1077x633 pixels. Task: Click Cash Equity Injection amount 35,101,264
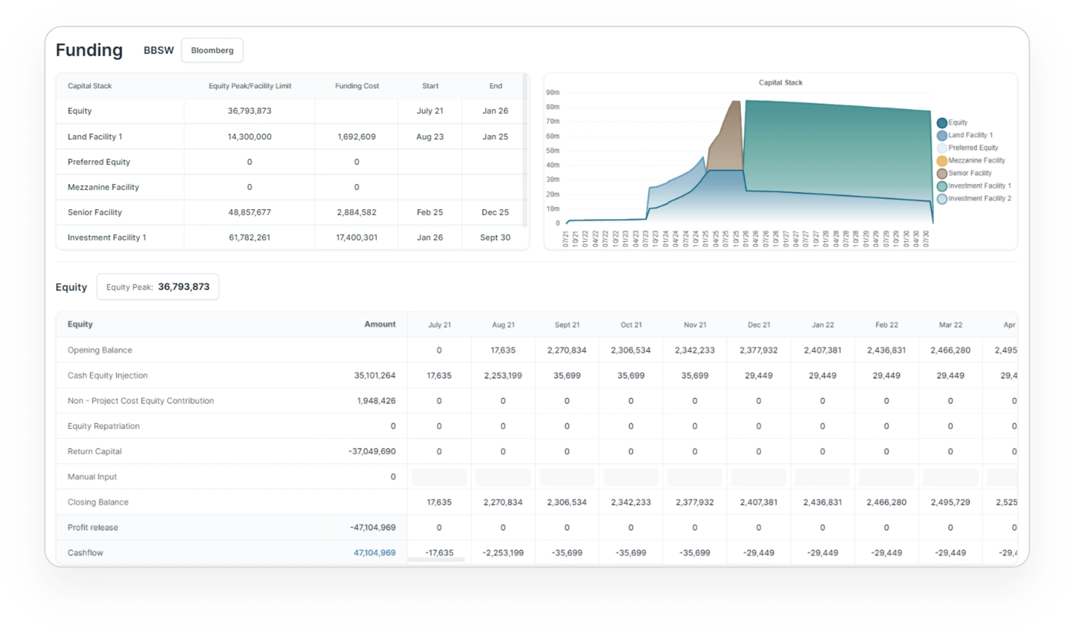coord(375,376)
